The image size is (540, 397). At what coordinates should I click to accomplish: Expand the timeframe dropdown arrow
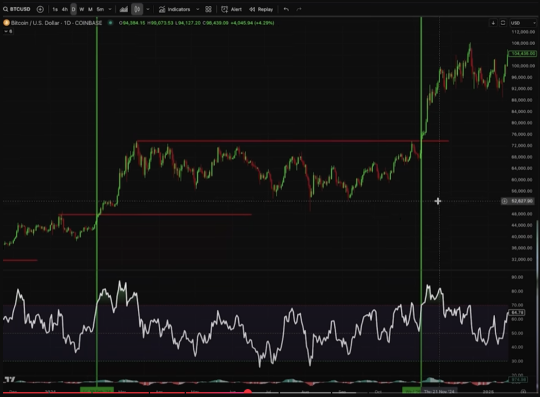pyautogui.click(x=110, y=9)
